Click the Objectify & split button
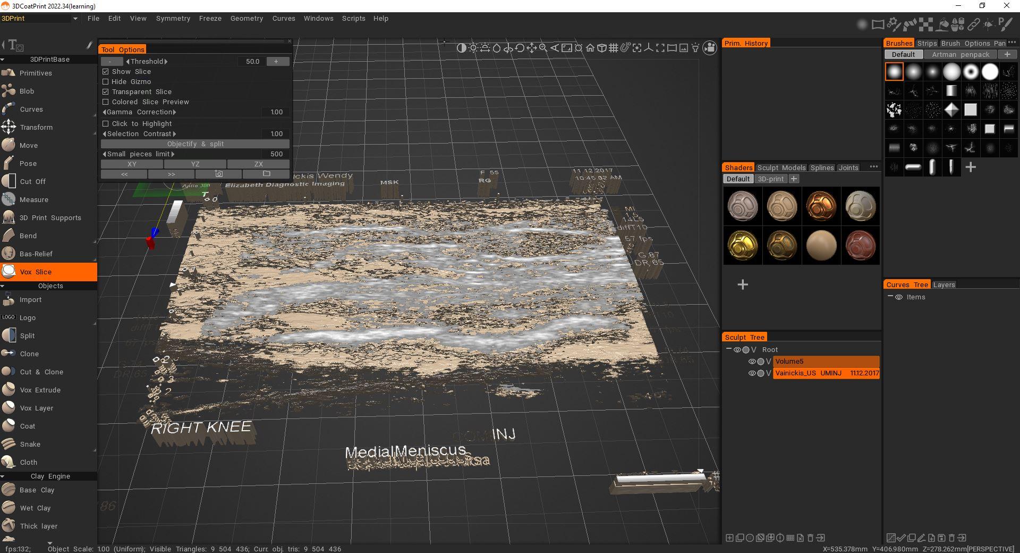The width and height of the screenshot is (1020, 553). 195,144
